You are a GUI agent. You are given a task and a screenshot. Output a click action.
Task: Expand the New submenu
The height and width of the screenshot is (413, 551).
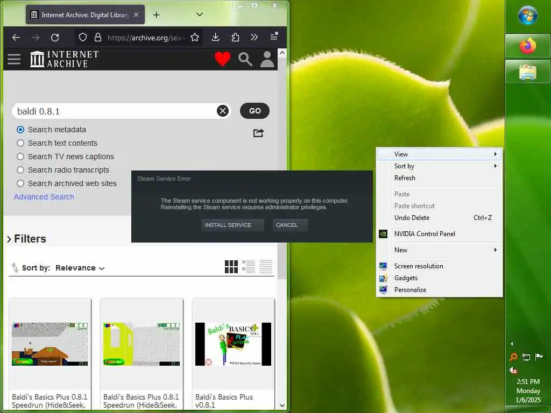[439, 250]
